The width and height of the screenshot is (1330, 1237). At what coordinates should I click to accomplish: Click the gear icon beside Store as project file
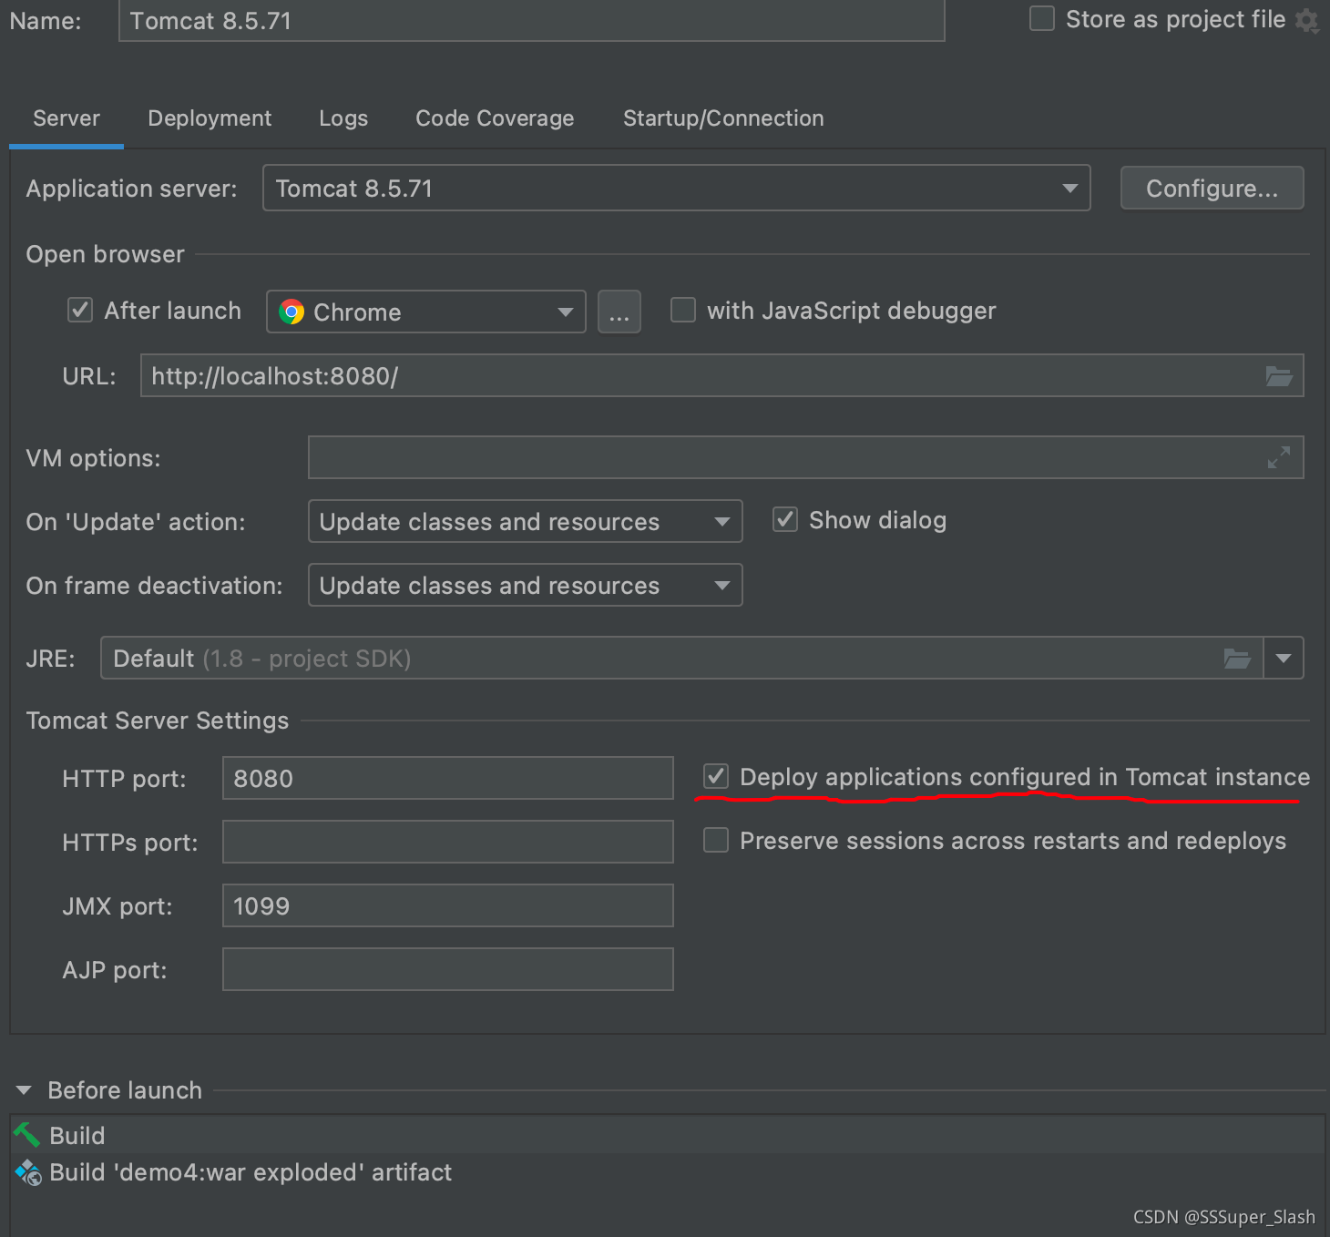coord(1307,20)
